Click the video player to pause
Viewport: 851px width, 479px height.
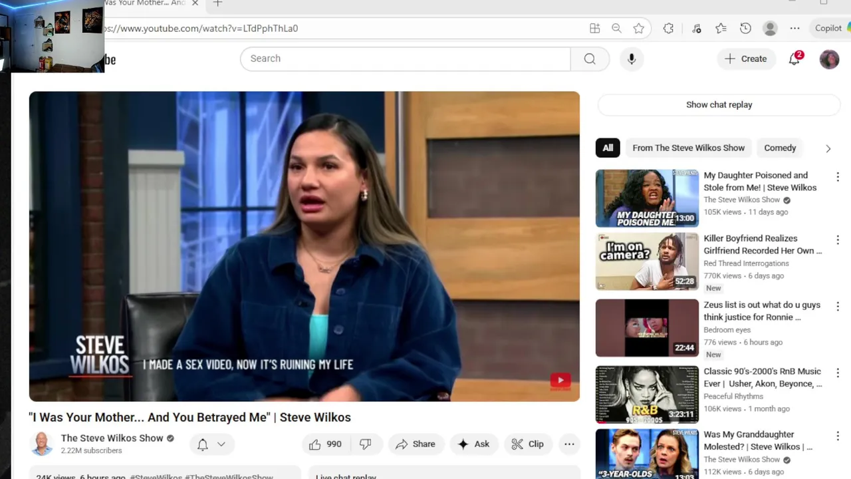(x=304, y=246)
